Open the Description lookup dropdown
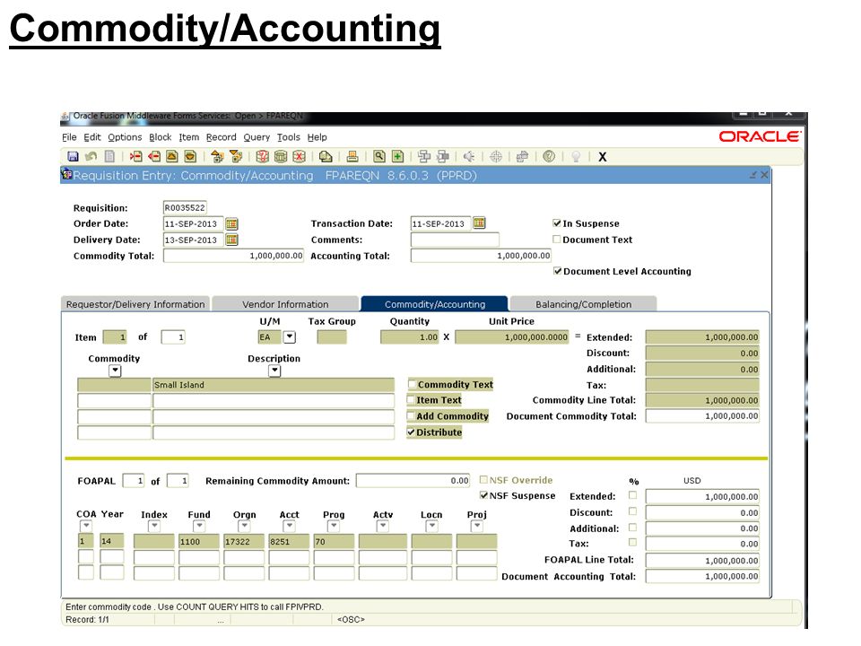 pyautogui.click(x=274, y=371)
